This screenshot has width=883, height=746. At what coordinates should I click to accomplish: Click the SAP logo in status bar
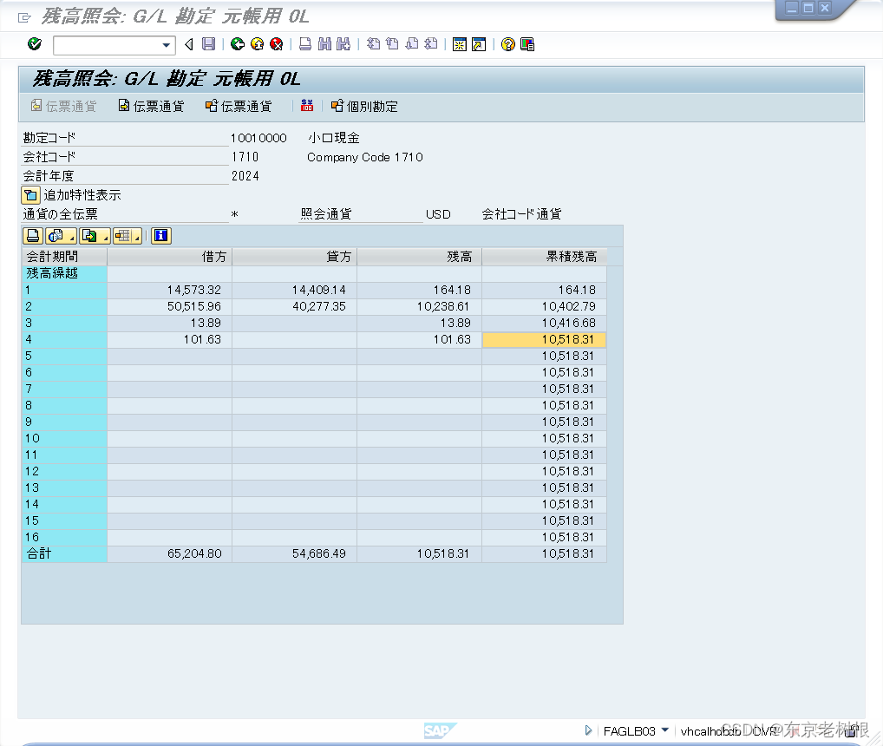click(x=440, y=730)
